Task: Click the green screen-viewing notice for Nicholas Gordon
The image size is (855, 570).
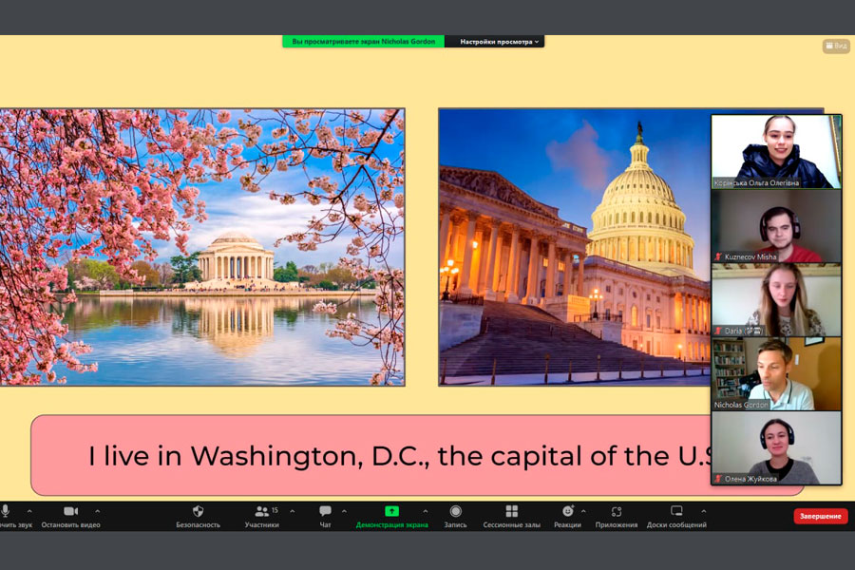Action: (363, 42)
